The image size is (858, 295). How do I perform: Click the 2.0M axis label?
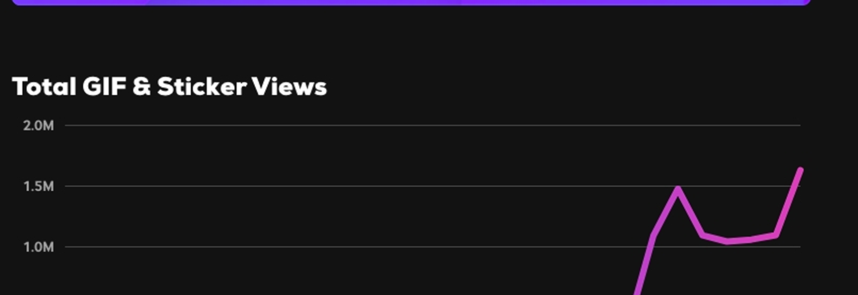(39, 126)
